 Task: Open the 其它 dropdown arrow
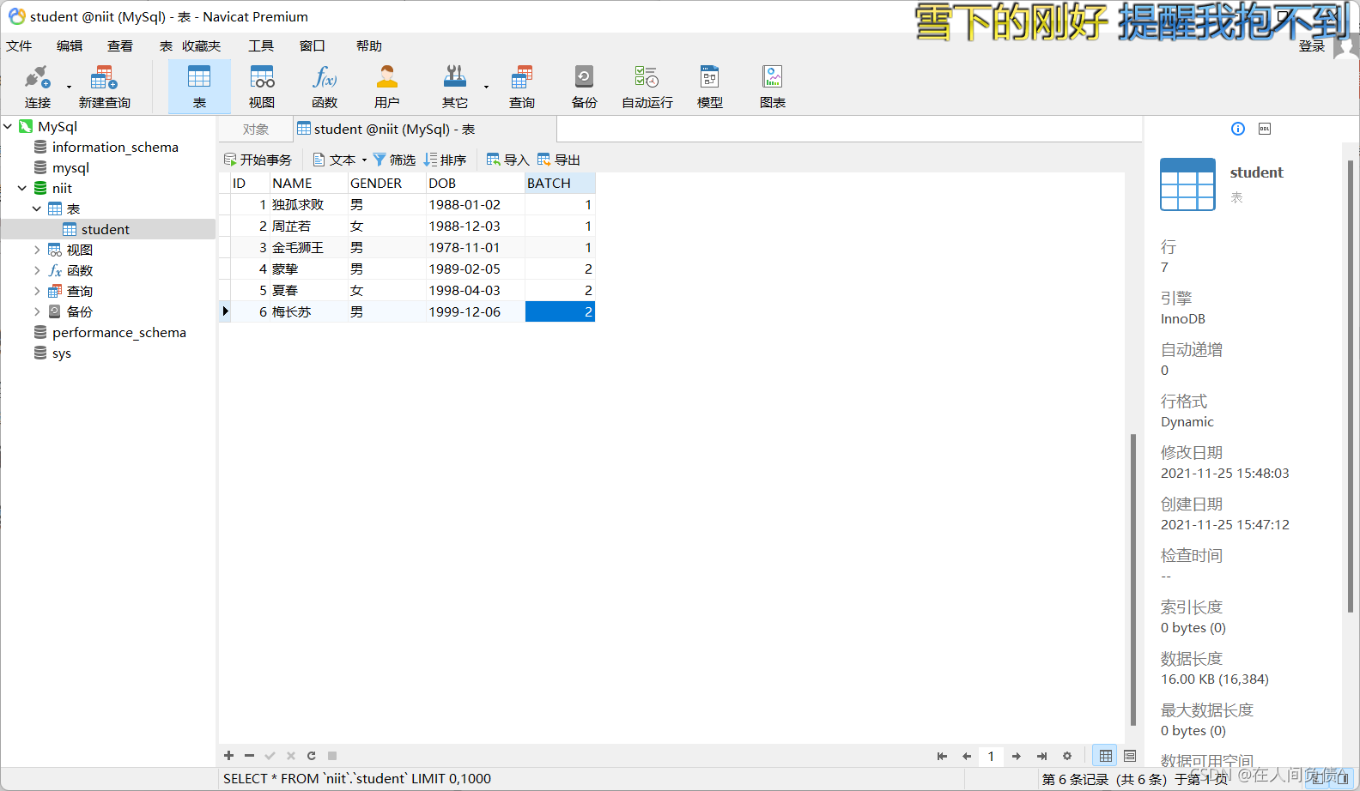pyautogui.click(x=486, y=87)
